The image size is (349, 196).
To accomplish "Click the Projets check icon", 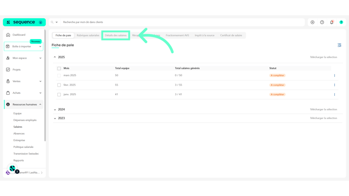I will 8,69.
